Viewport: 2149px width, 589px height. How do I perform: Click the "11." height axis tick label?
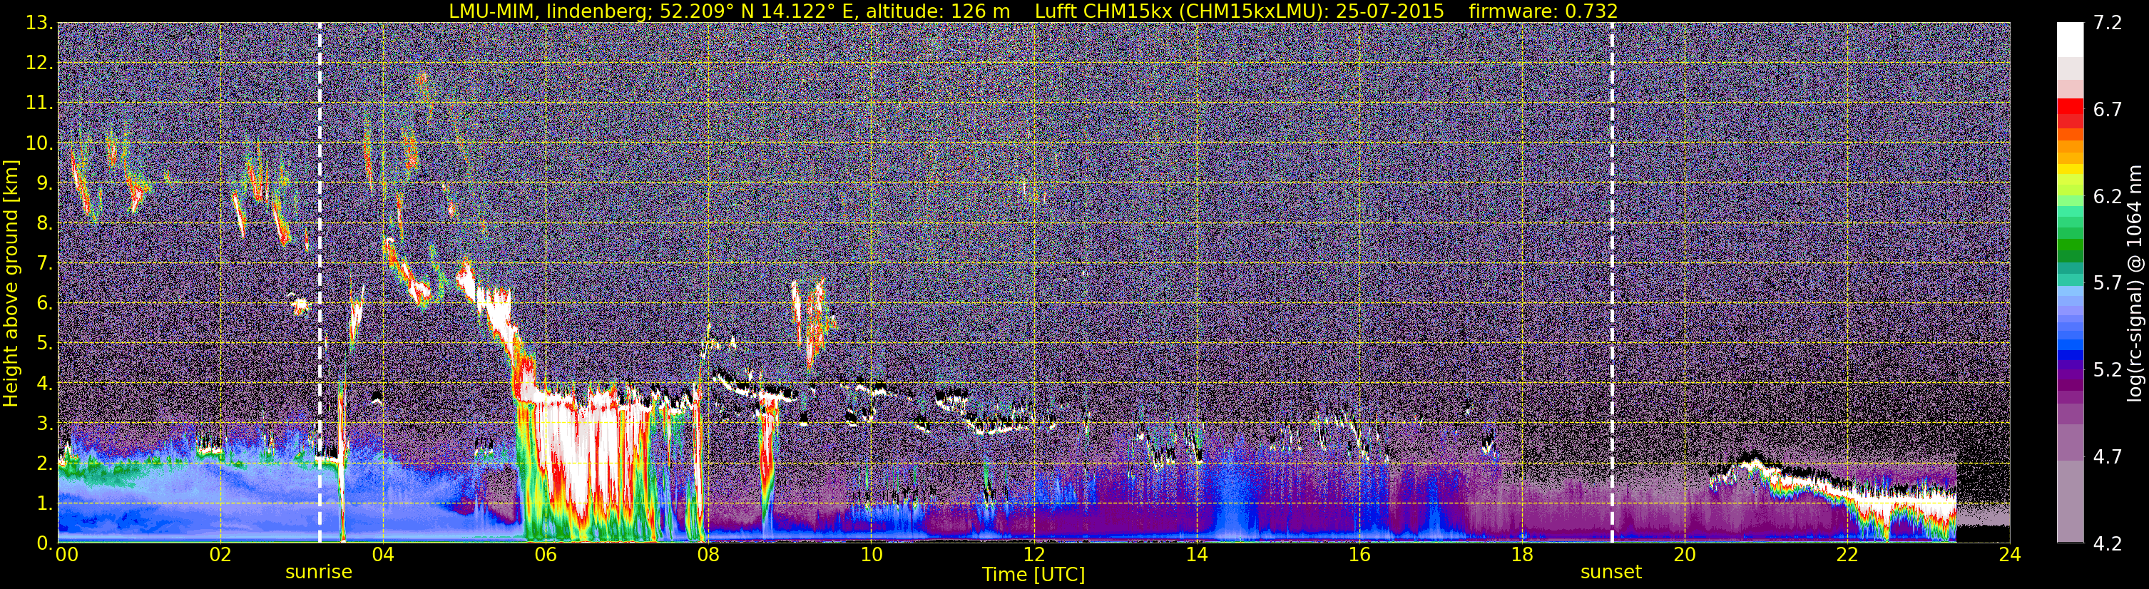[39, 103]
